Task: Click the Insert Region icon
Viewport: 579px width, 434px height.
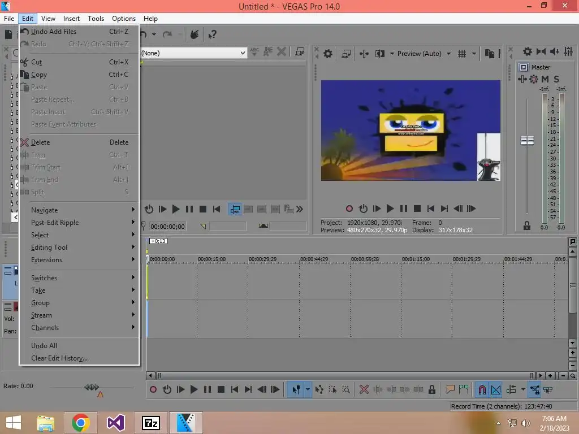Action: click(464, 389)
